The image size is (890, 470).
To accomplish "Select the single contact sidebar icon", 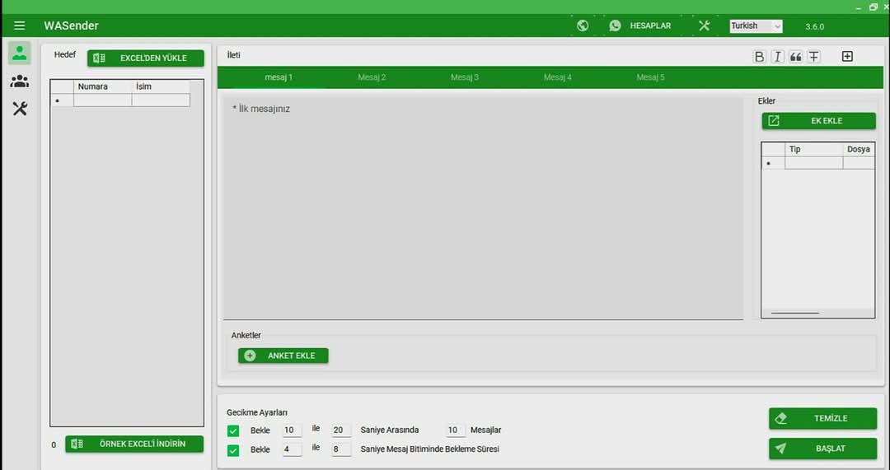I will click(20, 53).
